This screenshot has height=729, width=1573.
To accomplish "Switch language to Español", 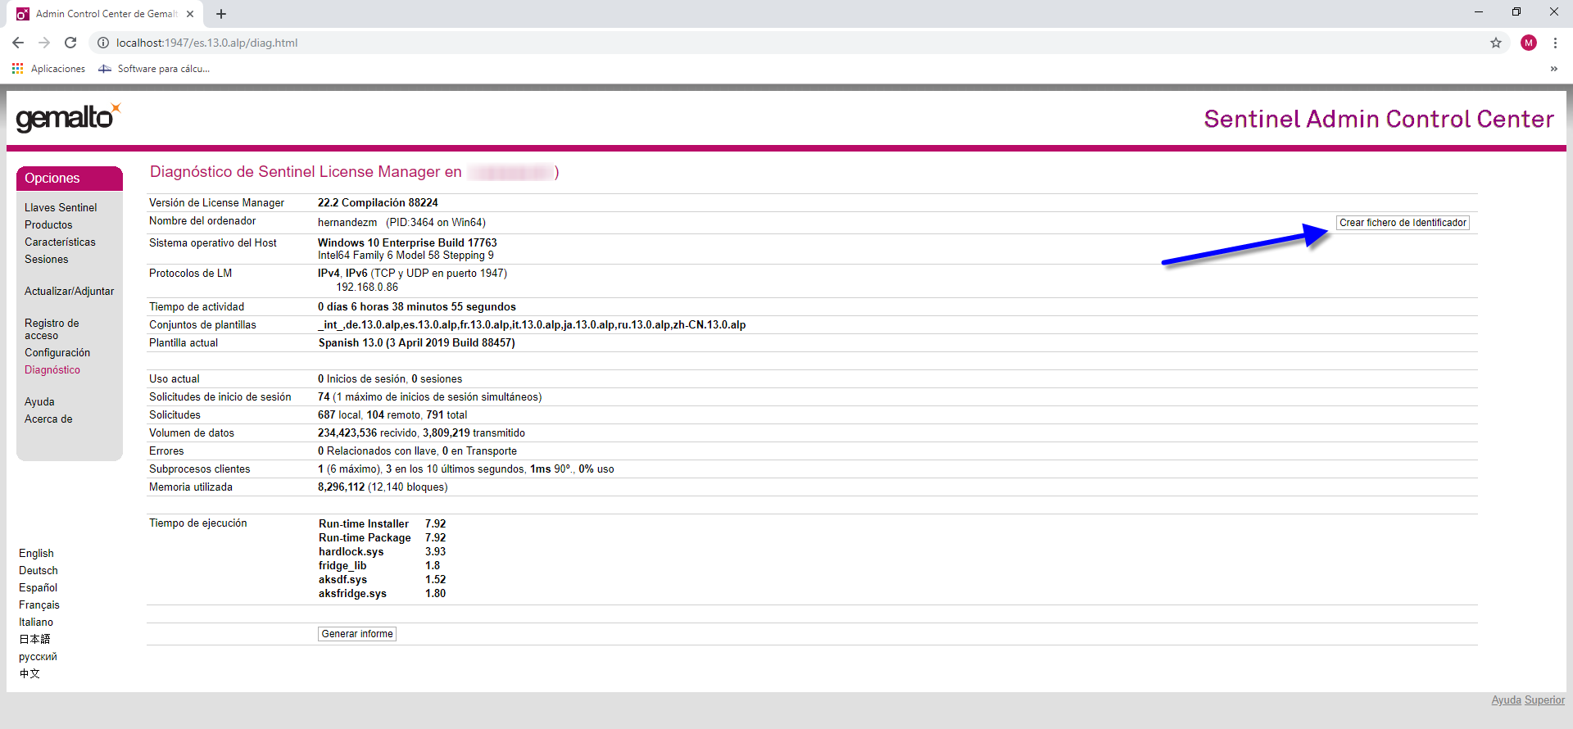I will tap(39, 588).
